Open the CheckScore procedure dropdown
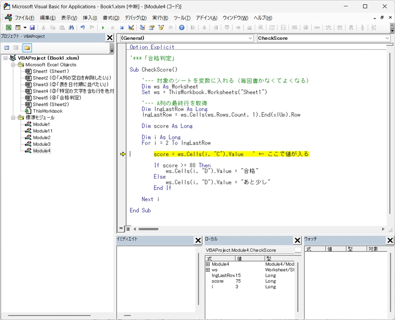The image size is (395, 320). pyautogui.click(x=324, y=38)
